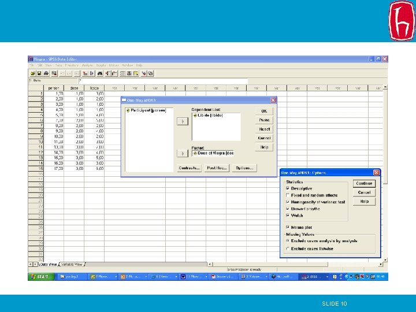The image size is (416, 312).
Task: Click the person column header
Action: [x=54, y=88]
